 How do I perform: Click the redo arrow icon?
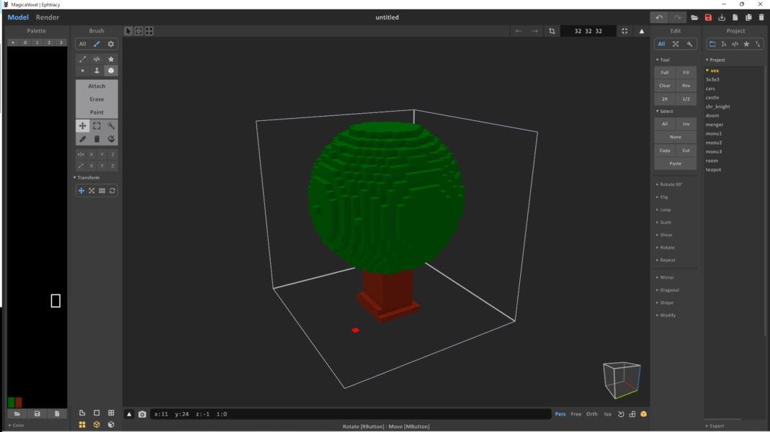(x=677, y=17)
